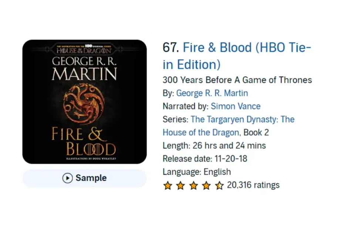Click the Book 2 label
The width and height of the screenshot is (344, 229).
(256, 132)
